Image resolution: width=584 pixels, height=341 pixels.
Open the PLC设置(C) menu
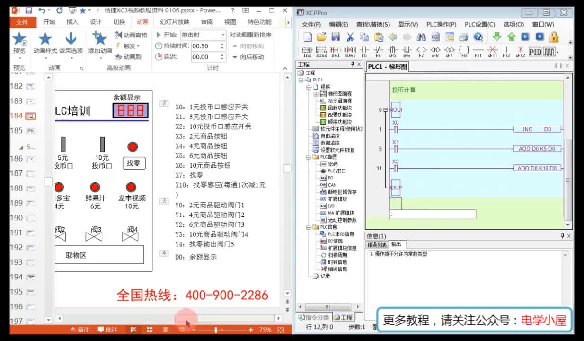(x=479, y=24)
